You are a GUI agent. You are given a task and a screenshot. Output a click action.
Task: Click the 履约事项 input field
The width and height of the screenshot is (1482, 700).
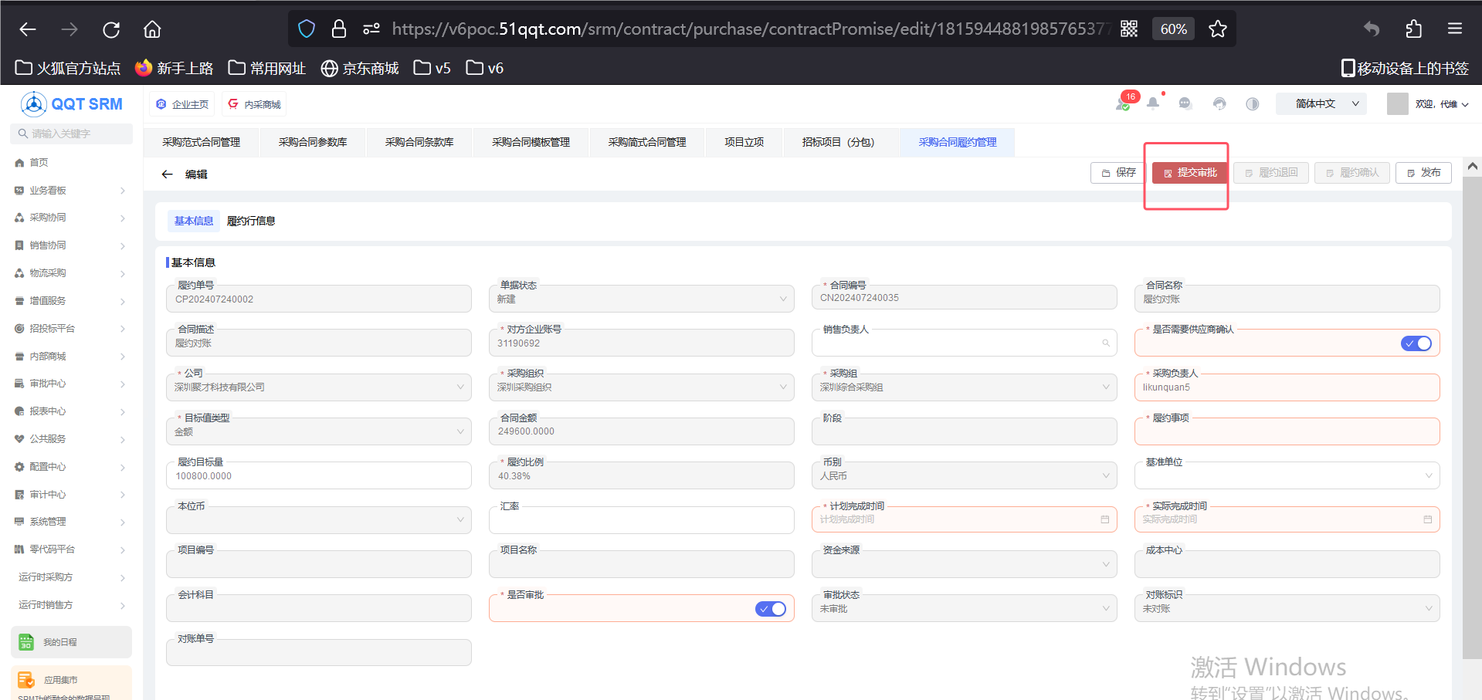(x=1287, y=431)
